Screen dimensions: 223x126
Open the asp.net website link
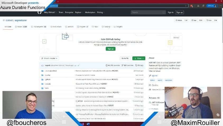(155, 76)
